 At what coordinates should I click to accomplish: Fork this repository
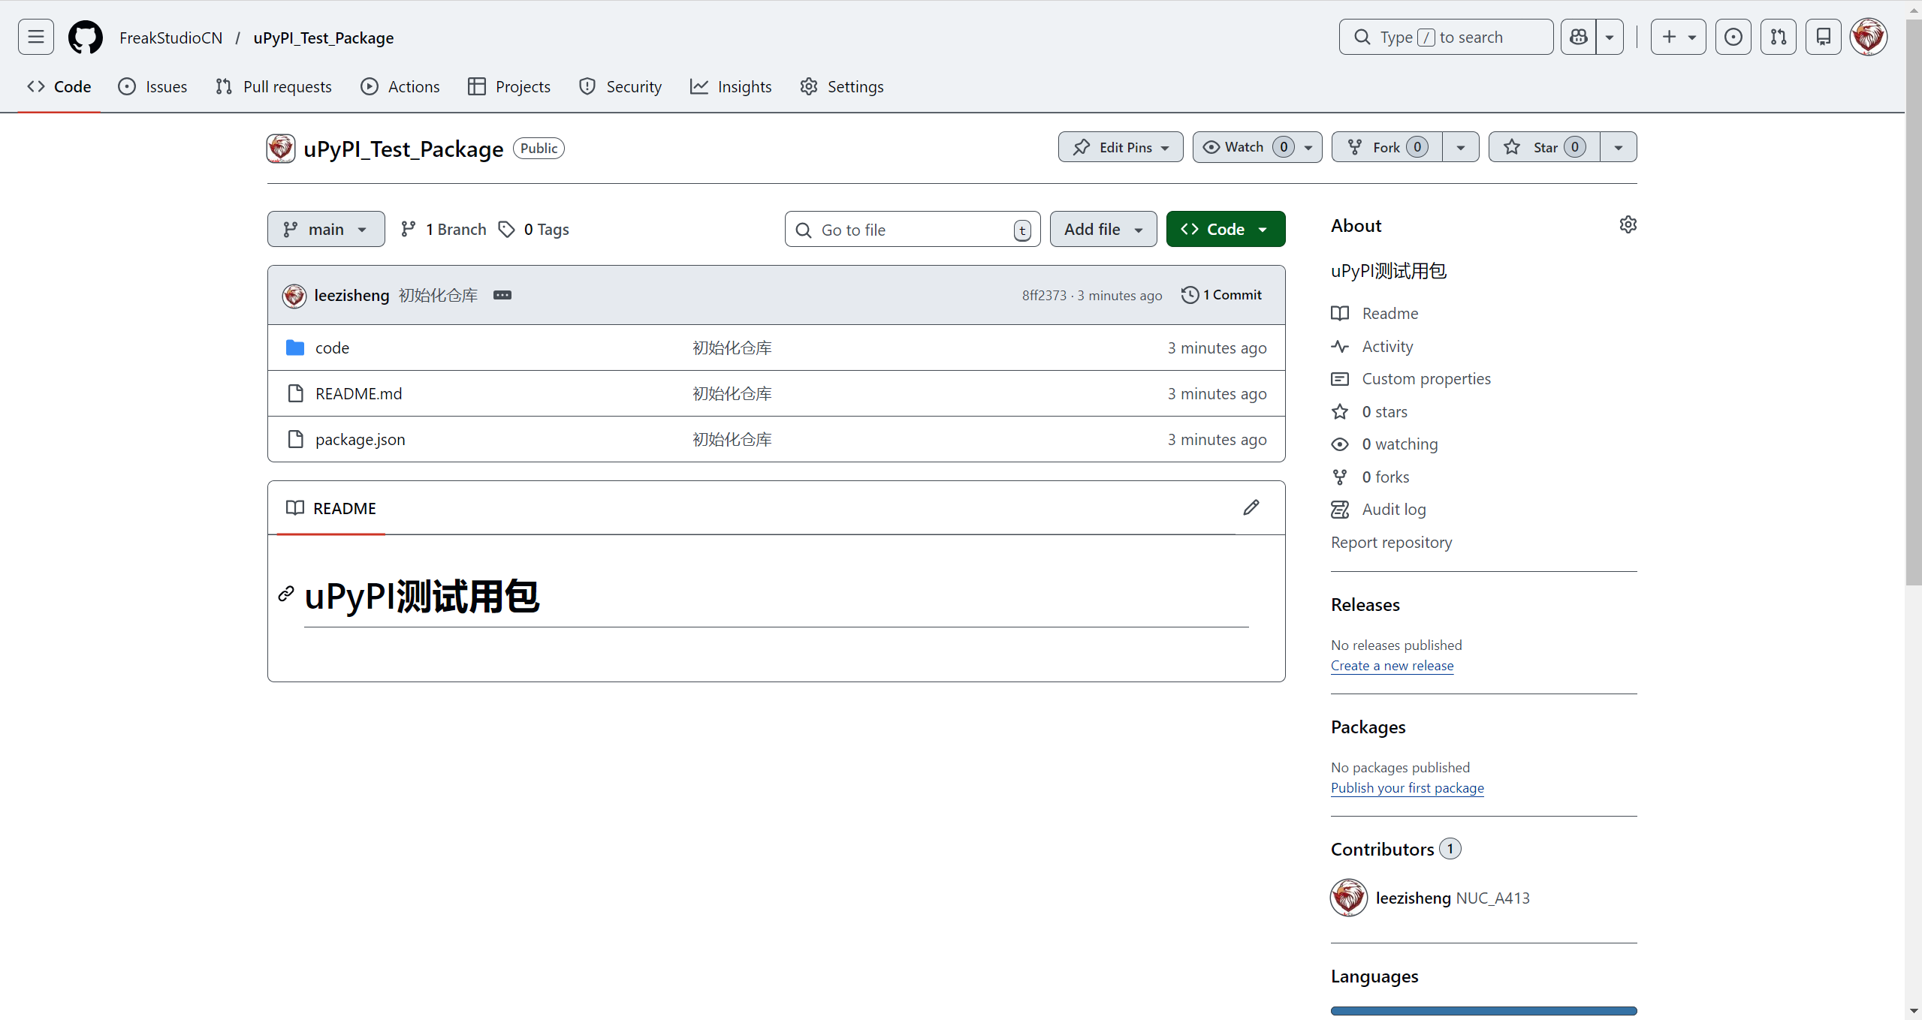click(1387, 147)
